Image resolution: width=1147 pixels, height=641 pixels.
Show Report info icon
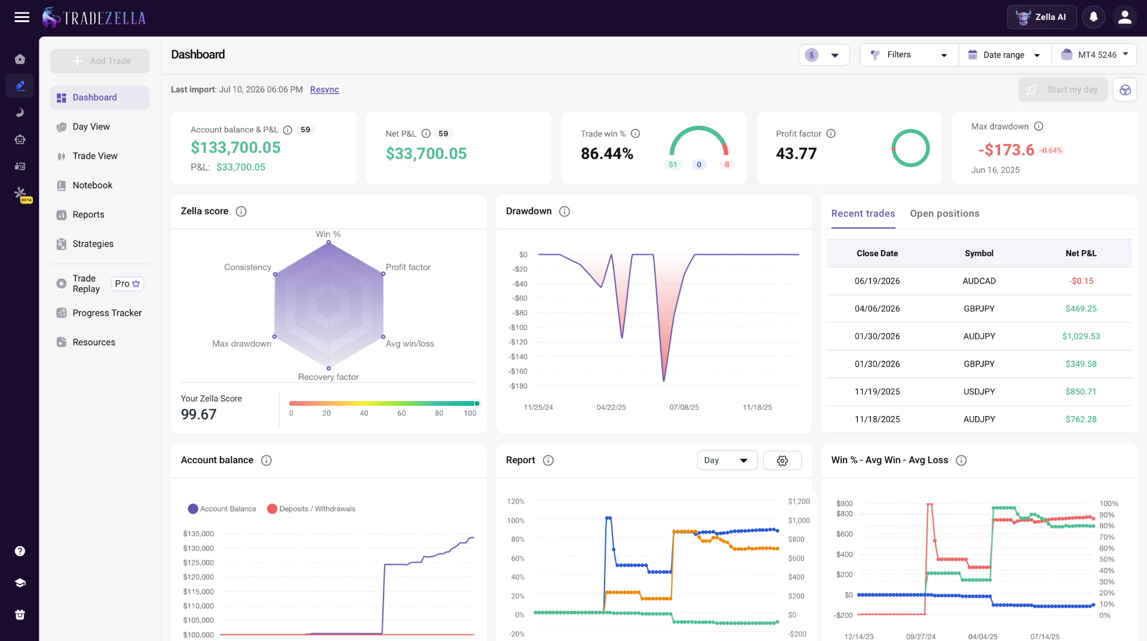(548, 460)
